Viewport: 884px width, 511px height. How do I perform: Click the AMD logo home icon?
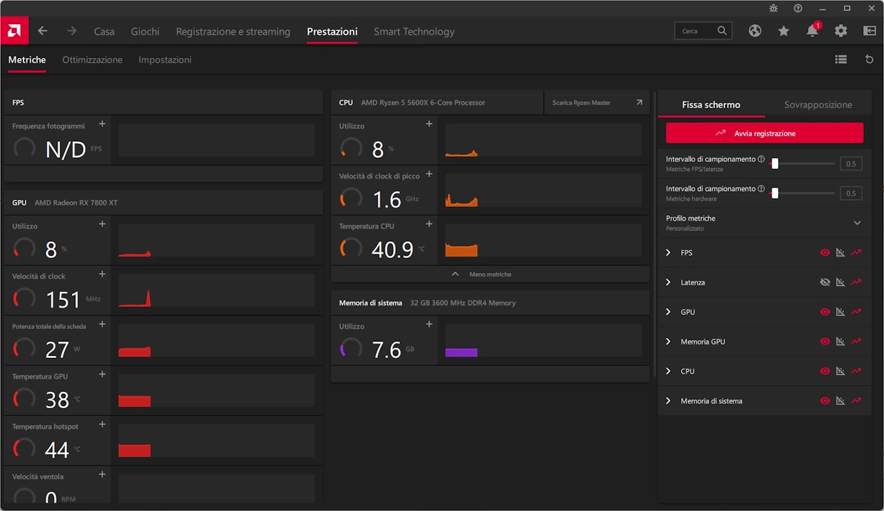click(14, 31)
